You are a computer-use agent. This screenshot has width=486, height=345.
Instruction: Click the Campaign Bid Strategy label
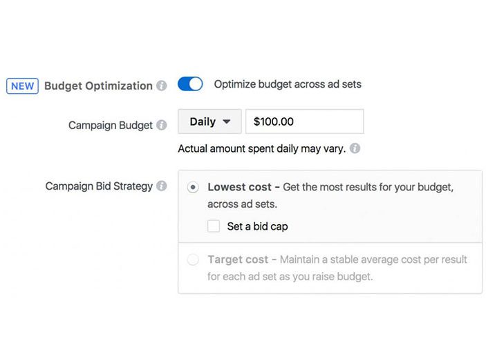99,186
